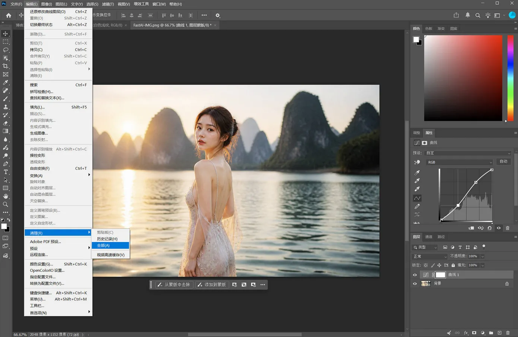518x337 pixels.
Task: Open the RGB channel dropdown
Action: click(460, 162)
